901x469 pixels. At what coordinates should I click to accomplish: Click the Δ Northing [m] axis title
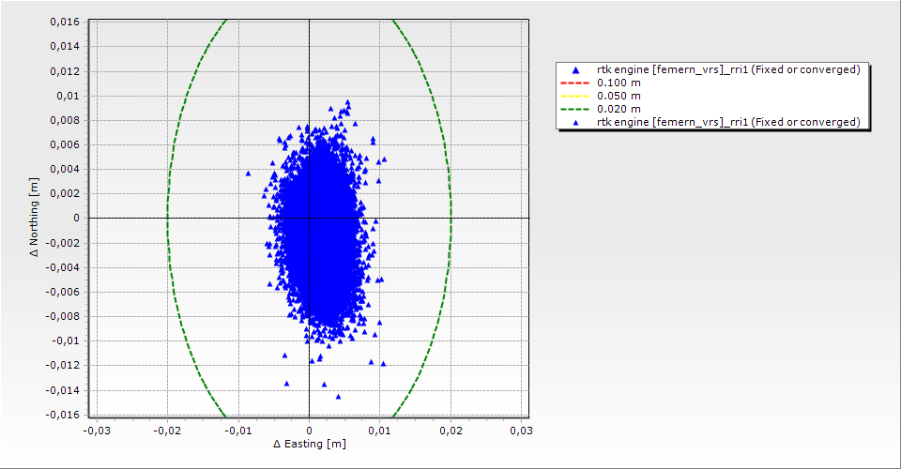pyautogui.click(x=36, y=219)
